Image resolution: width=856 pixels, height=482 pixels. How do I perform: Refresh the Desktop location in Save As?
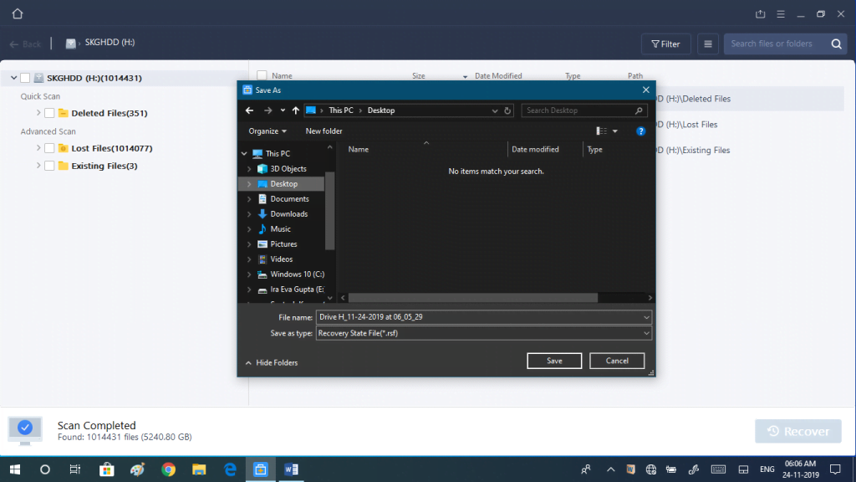507,110
